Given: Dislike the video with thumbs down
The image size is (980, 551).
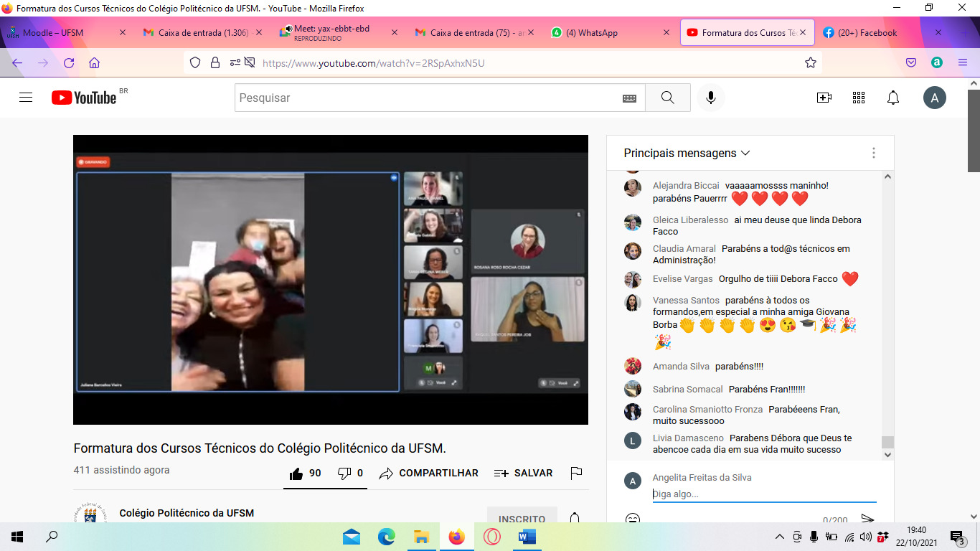Looking at the screenshot, I should [351, 474].
